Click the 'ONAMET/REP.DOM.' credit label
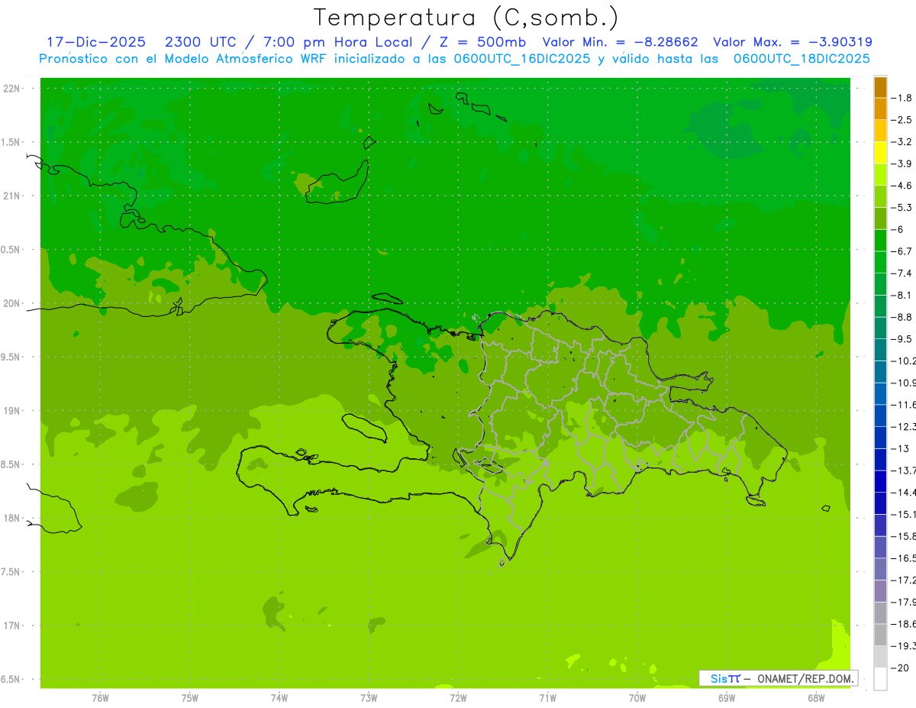The width and height of the screenshot is (916, 708). [x=804, y=678]
